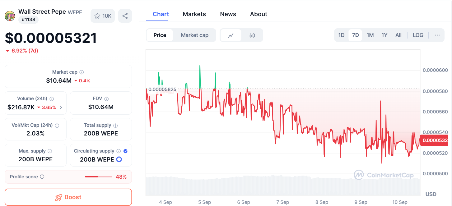The height and width of the screenshot is (206, 452).
Task: Switch to line chart view icon
Action: tap(231, 35)
